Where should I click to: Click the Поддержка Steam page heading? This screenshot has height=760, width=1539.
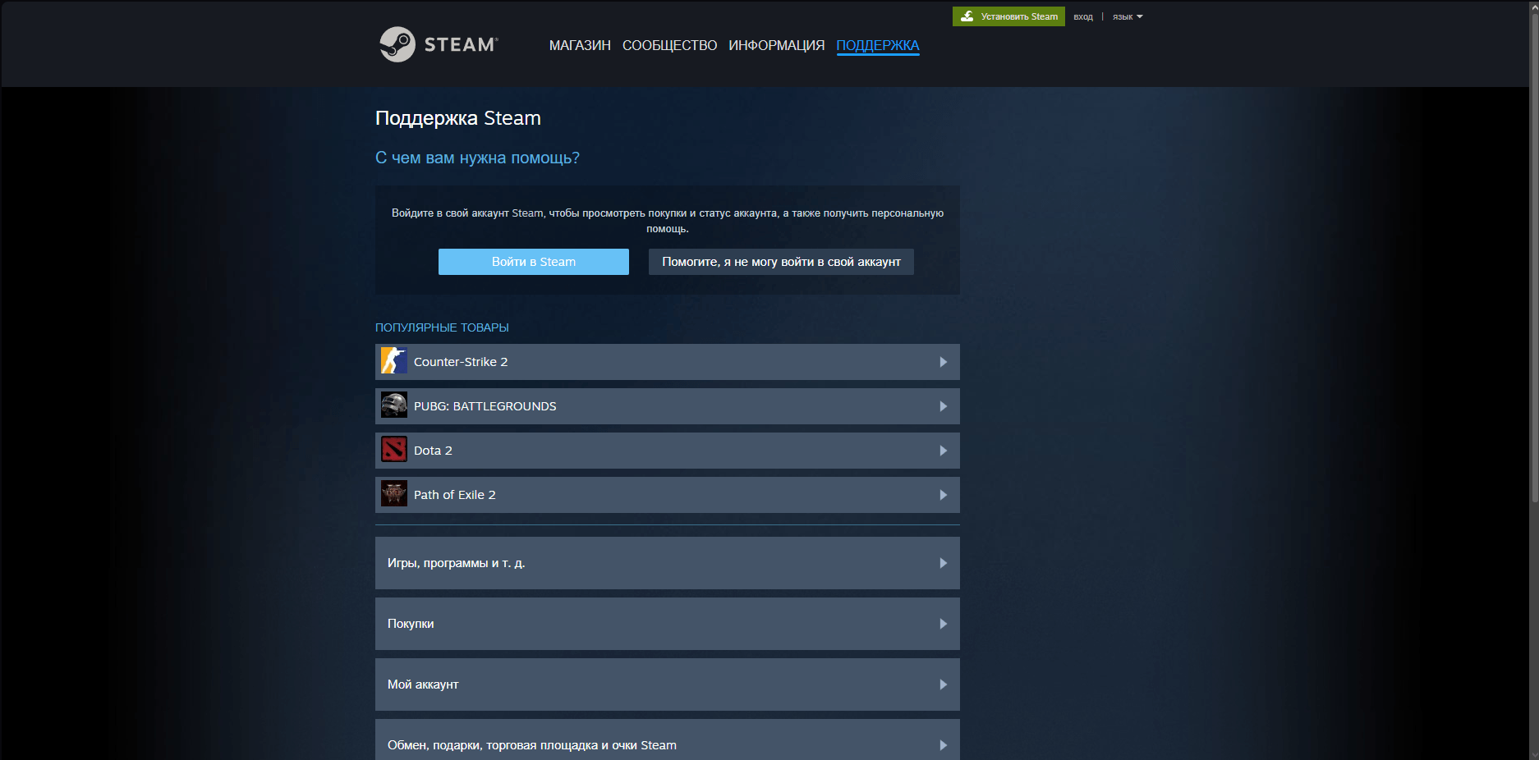tap(458, 118)
